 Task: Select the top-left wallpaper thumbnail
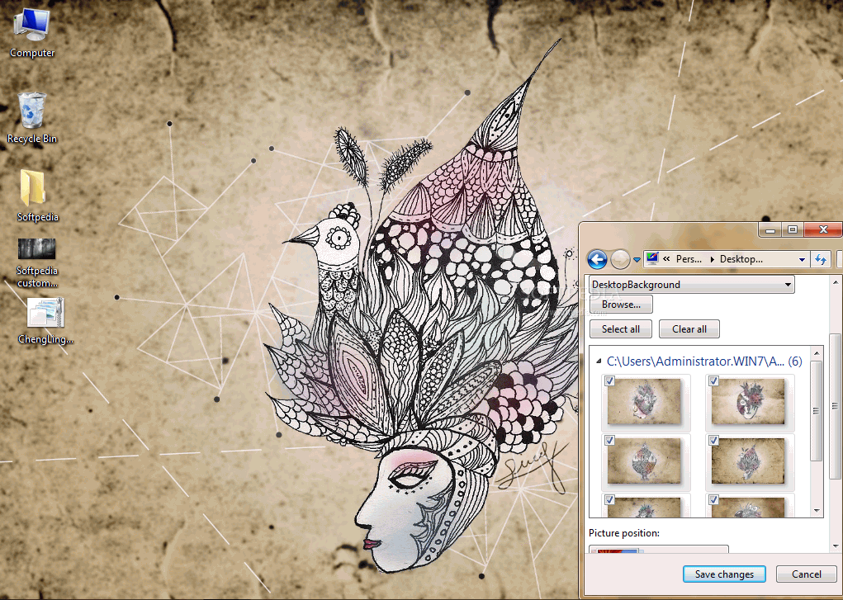(644, 402)
